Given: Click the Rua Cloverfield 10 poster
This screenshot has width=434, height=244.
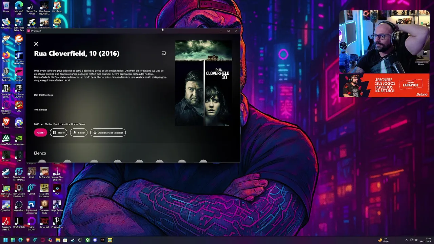Looking at the screenshot, I should [203, 83].
